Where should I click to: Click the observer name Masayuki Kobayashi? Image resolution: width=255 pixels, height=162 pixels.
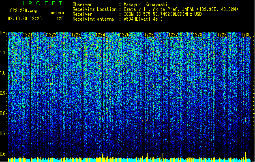(146, 4)
